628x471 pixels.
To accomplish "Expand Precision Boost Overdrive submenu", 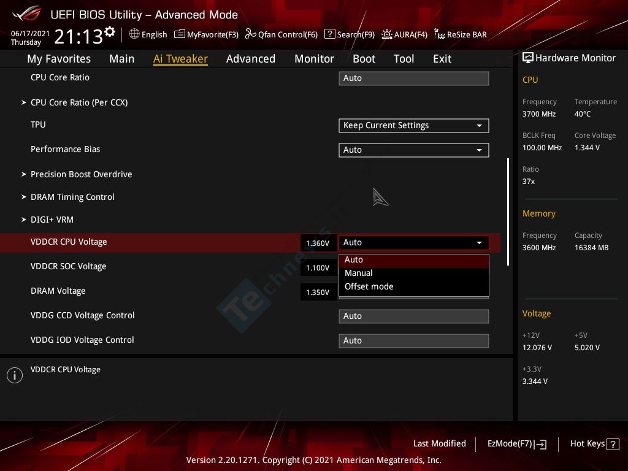I will point(82,174).
